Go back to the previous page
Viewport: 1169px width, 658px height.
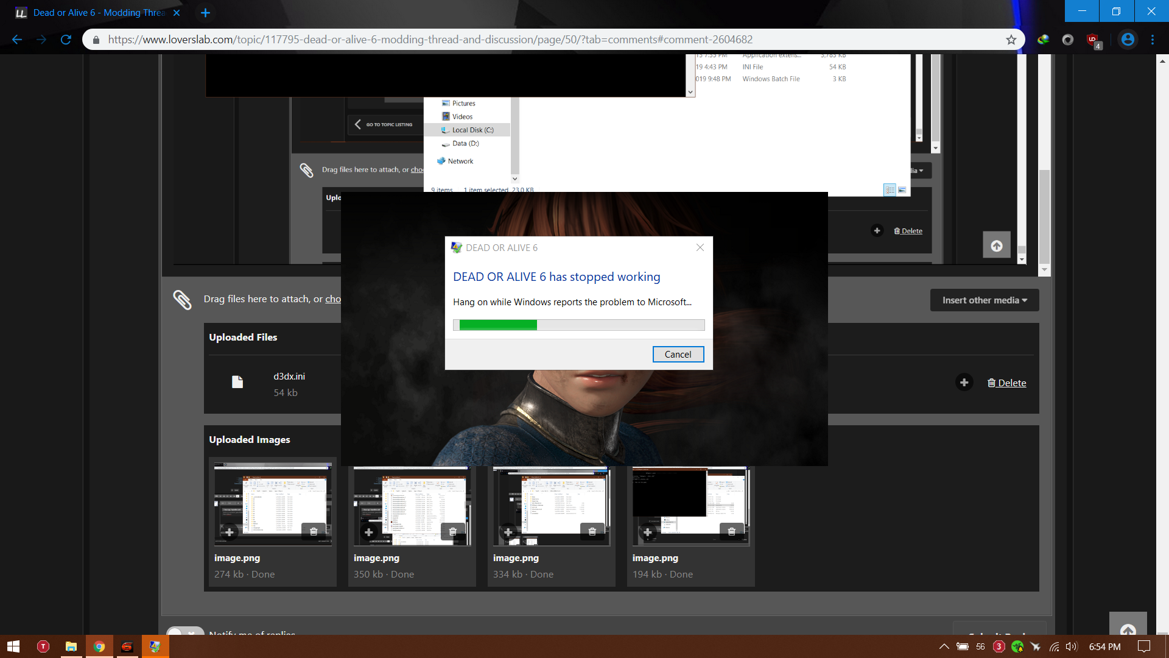tap(17, 40)
